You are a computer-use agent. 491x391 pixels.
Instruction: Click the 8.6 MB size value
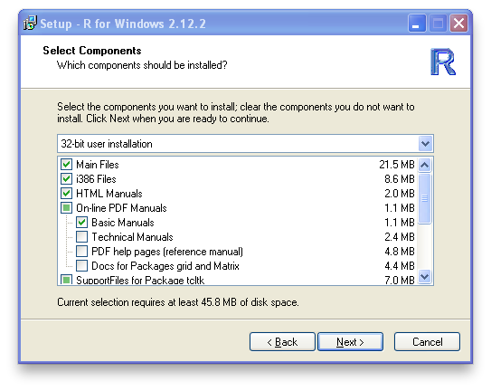click(x=400, y=178)
